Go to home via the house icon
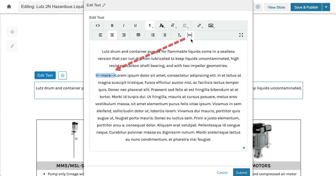Image resolution: width=336 pixels, height=176 pixels. tap(9, 7)
